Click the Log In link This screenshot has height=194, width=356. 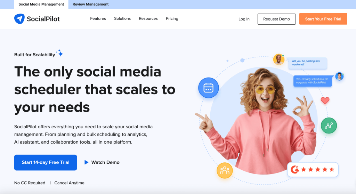coord(244,19)
